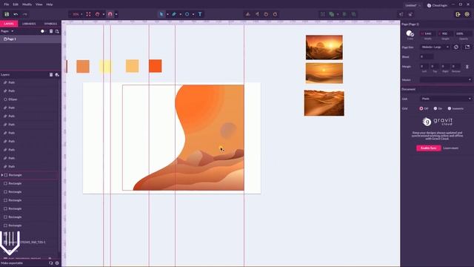Open the File menu
The height and width of the screenshot is (267, 474).
[x=7, y=4]
